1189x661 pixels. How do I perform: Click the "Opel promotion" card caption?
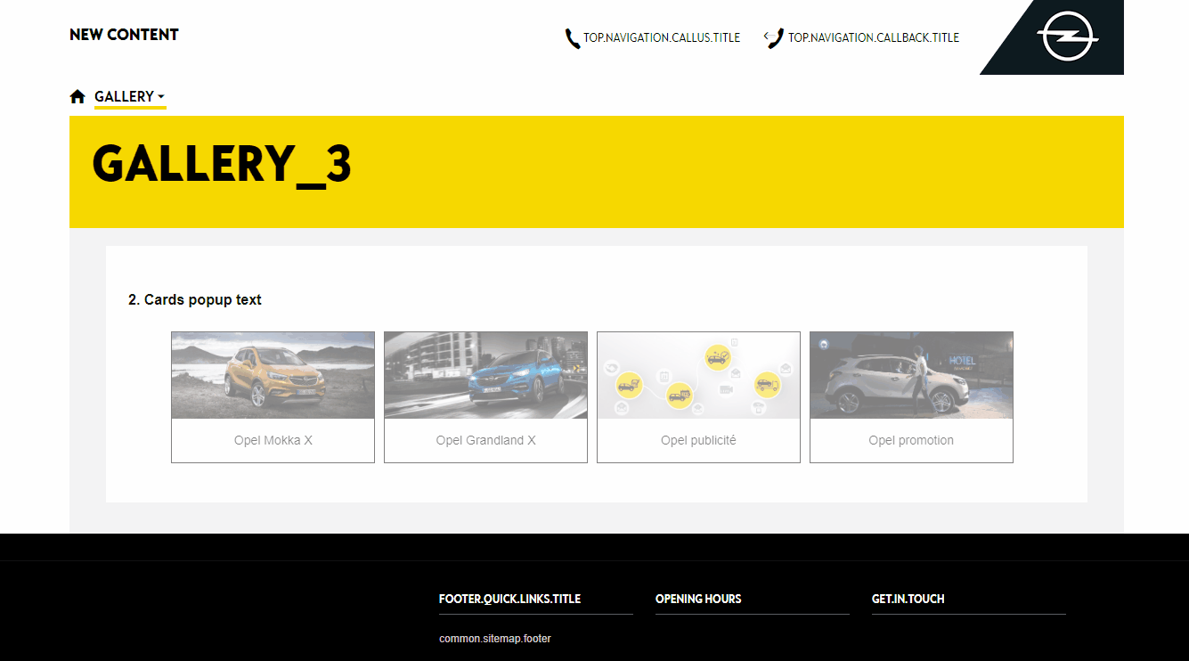pyautogui.click(x=911, y=440)
